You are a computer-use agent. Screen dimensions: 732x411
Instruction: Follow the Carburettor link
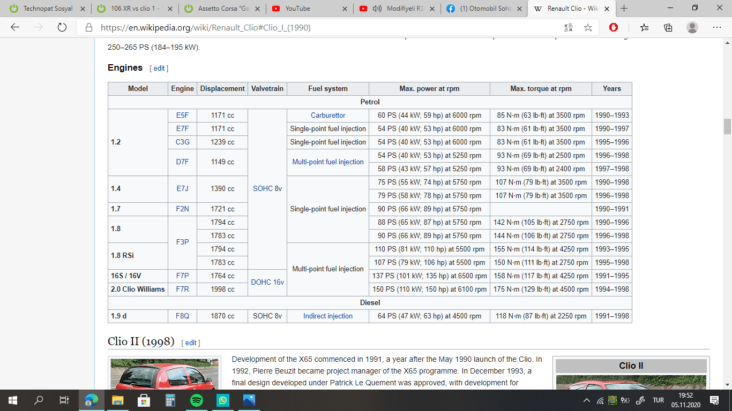(328, 116)
